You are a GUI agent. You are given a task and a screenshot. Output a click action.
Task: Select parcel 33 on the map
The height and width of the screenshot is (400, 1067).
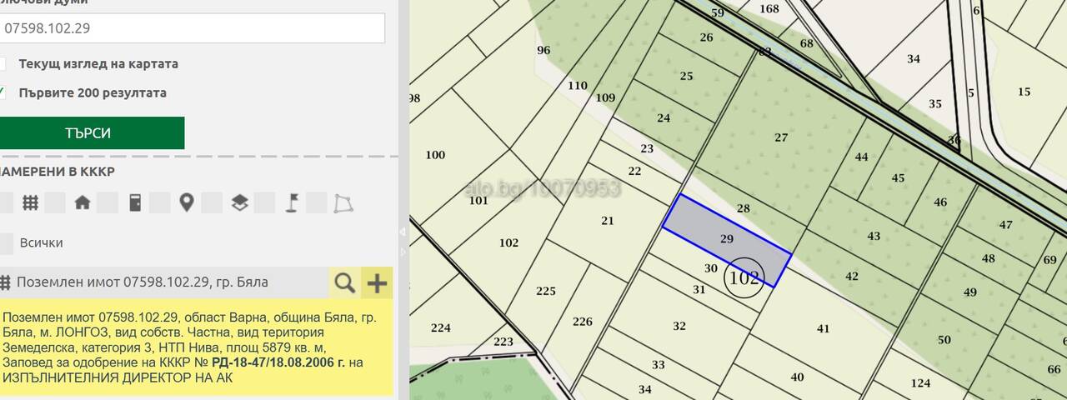click(x=659, y=365)
